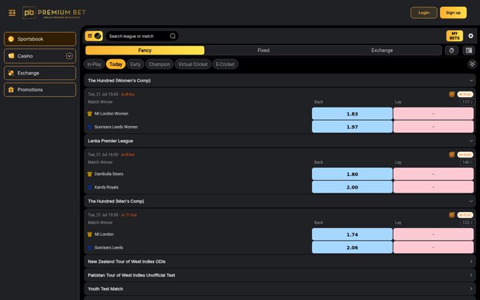
Task: Click Dambulla Sixers jersey icon
Action: click(90, 174)
